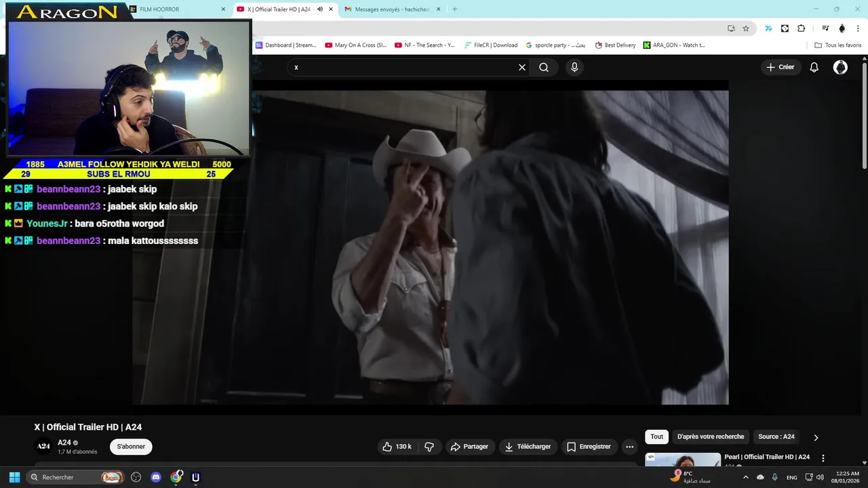Image resolution: width=868 pixels, height=488 pixels.
Task: Open the Best Delivery bookmark
Action: click(x=616, y=45)
